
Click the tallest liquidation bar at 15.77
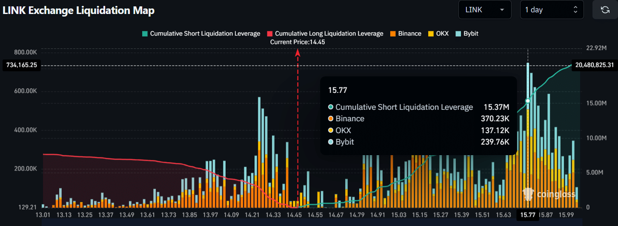click(528, 135)
